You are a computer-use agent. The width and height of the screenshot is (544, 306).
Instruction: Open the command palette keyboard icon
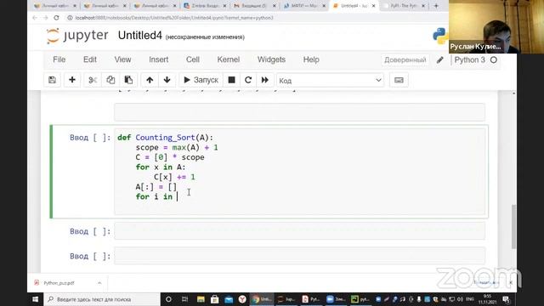click(399, 80)
